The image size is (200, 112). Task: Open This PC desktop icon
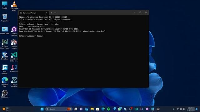tap(5, 5)
